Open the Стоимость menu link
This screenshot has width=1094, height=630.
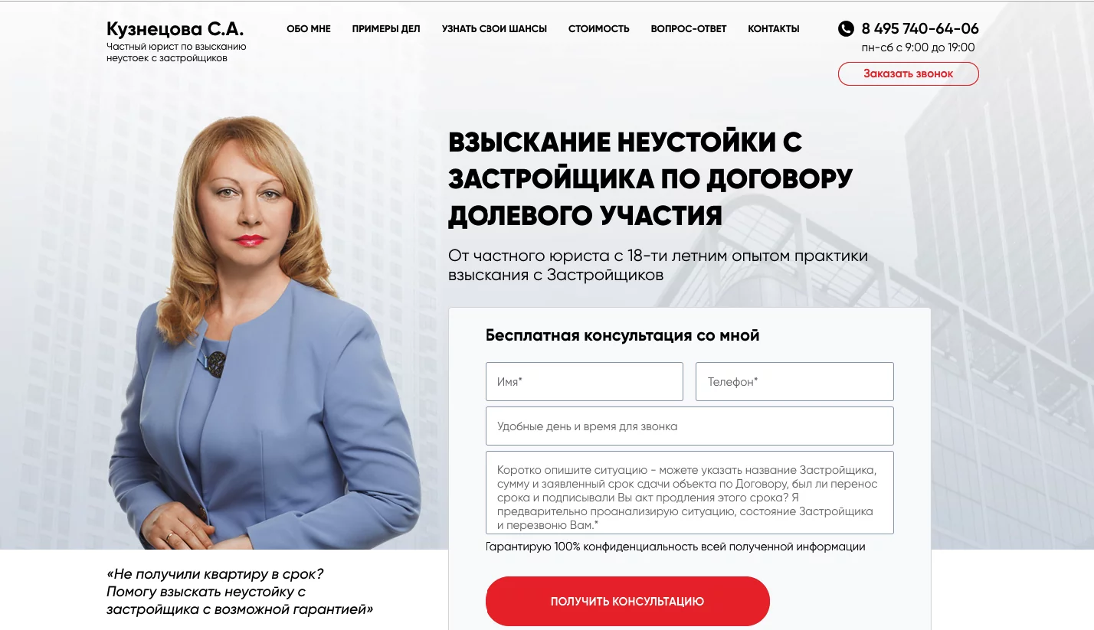point(599,29)
